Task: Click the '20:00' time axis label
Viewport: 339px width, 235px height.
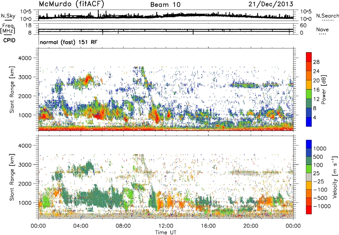Action: (x=250, y=226)
